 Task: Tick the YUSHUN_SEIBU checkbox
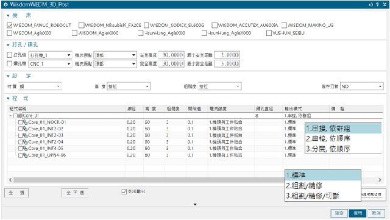click(269, 33)
